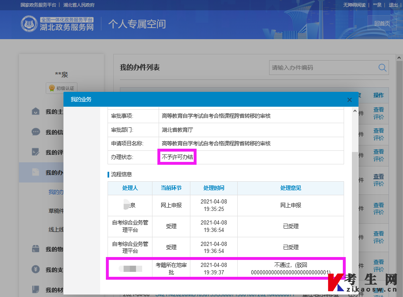Click the home icon in sidebar
Image resolution: width=403 pixels, height=297 pixels.
35,111
